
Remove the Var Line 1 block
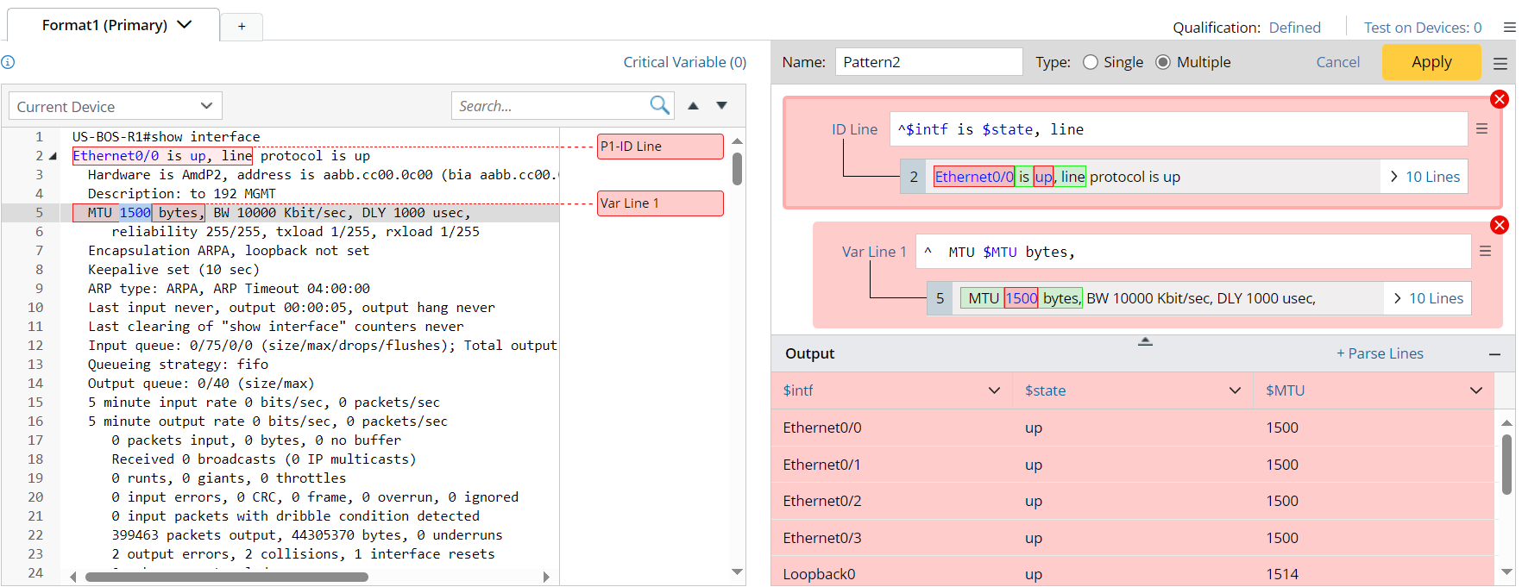click(1500, 225)
